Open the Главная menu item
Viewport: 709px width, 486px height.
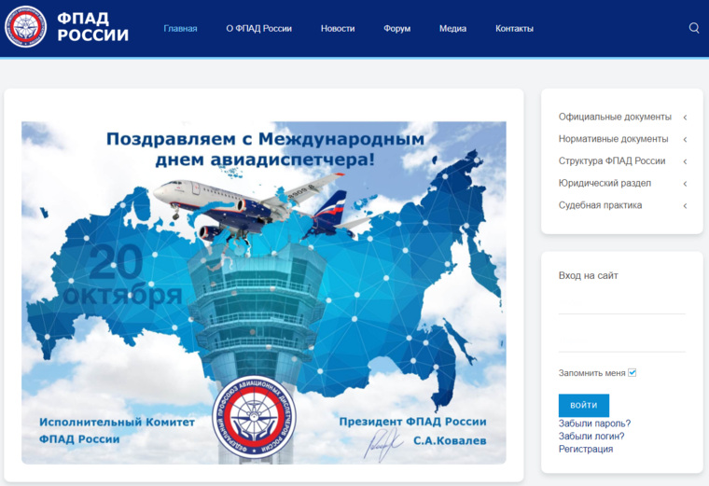(180, 29)
